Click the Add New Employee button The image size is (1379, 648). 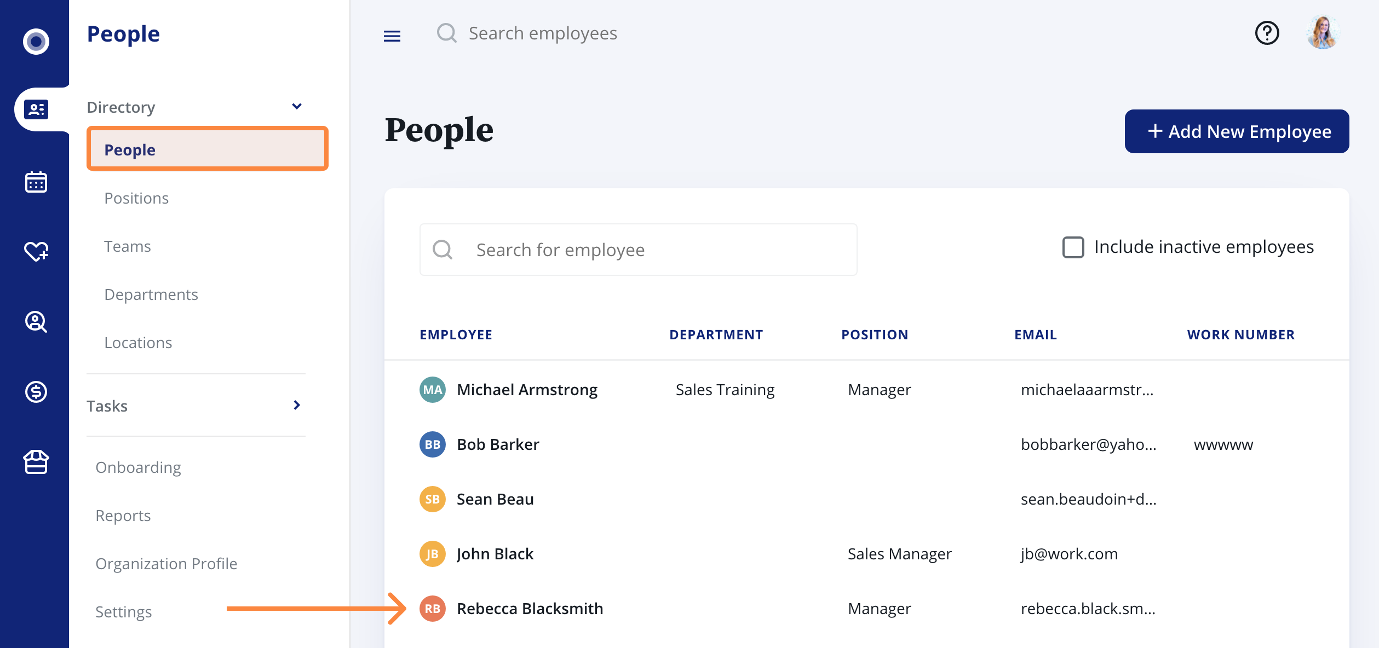click(1236, 131)
